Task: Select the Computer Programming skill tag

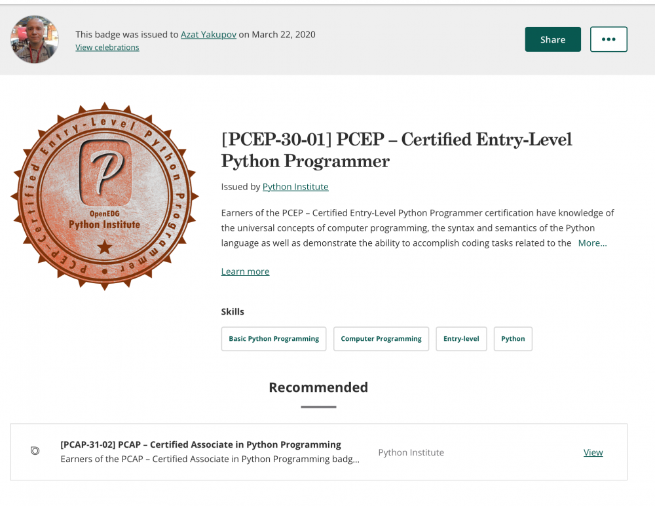Action: [381, 339]
